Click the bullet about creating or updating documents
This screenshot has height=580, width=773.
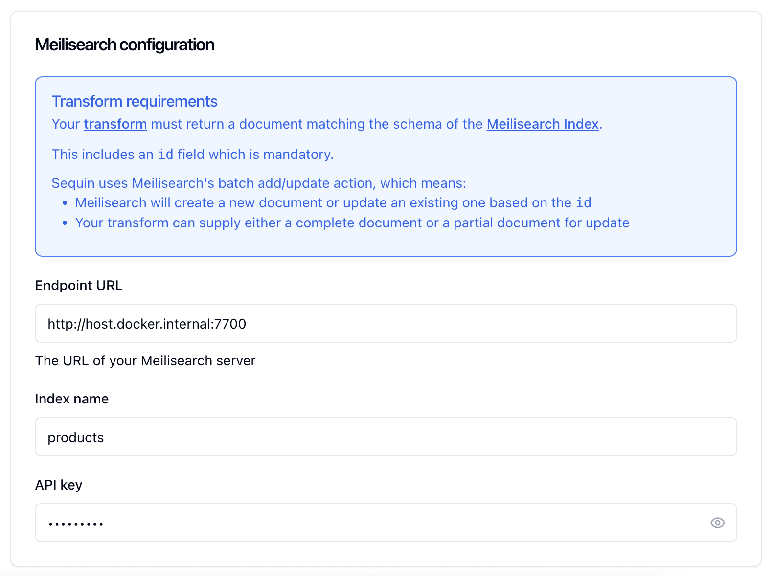pyautogui.click(x=333, y=202)
